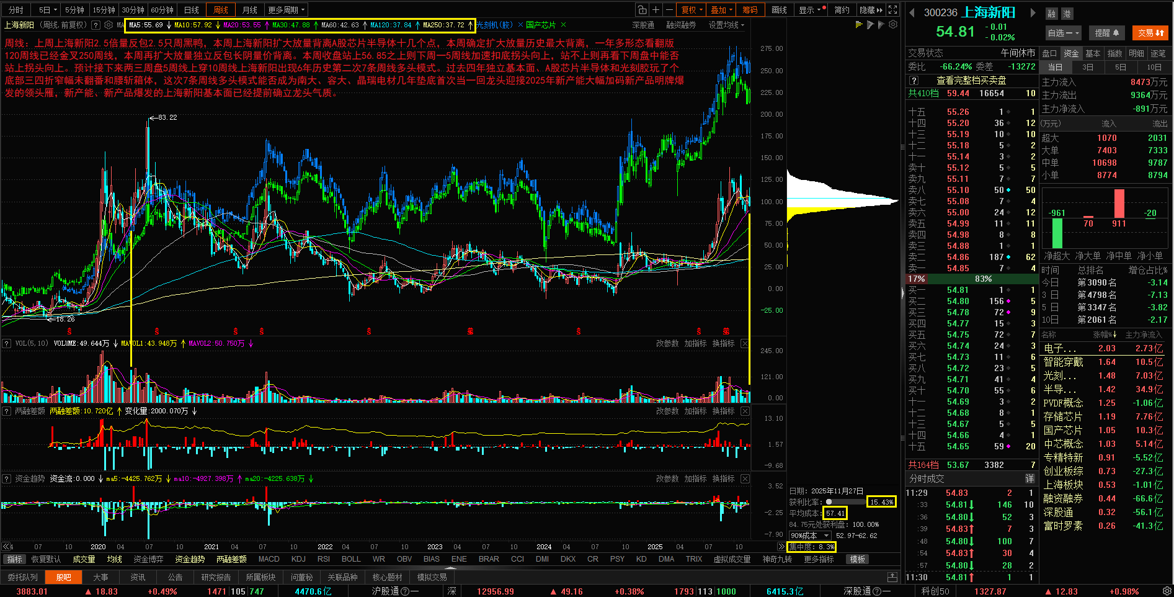Switch to 日线 daily chart tab
Viewport: 1174px width, 597px height.
pyautogui.click(x=192, y=10)
